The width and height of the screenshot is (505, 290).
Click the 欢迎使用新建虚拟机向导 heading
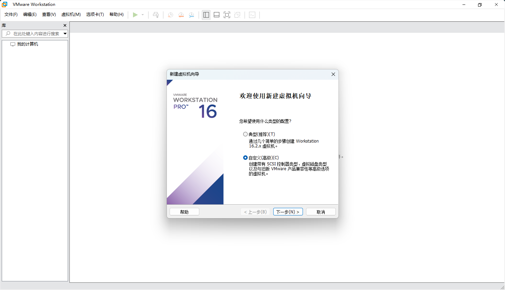pyautogui.click(x=275, y=96)
